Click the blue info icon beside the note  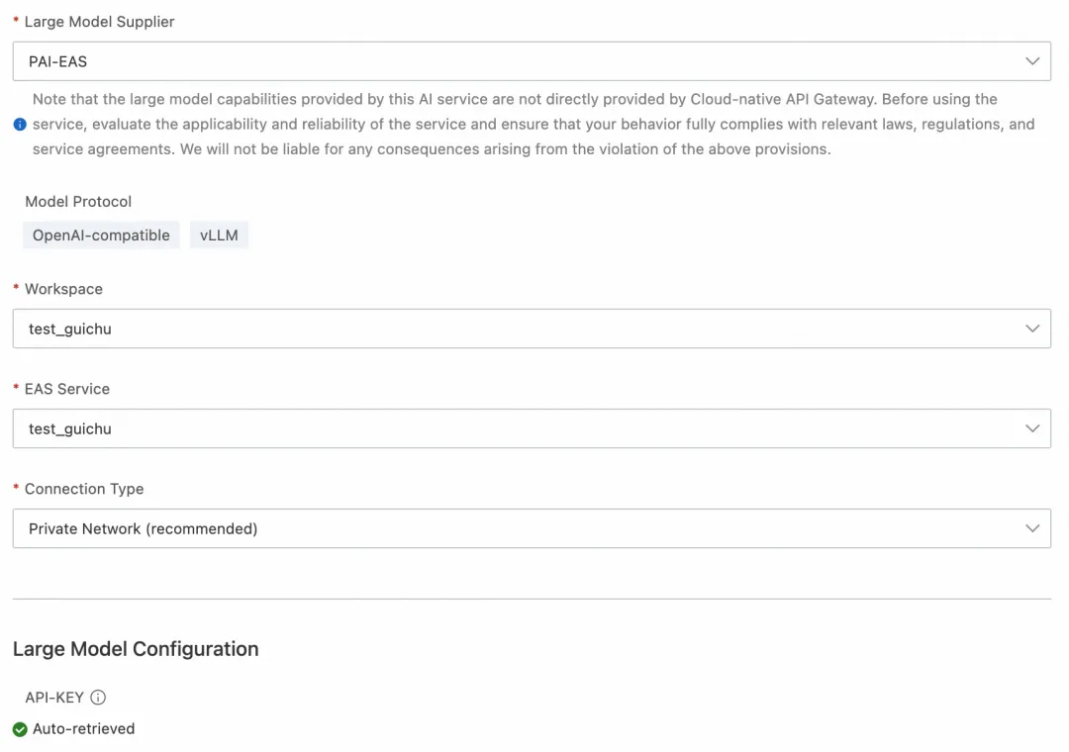tap(20, 124)
